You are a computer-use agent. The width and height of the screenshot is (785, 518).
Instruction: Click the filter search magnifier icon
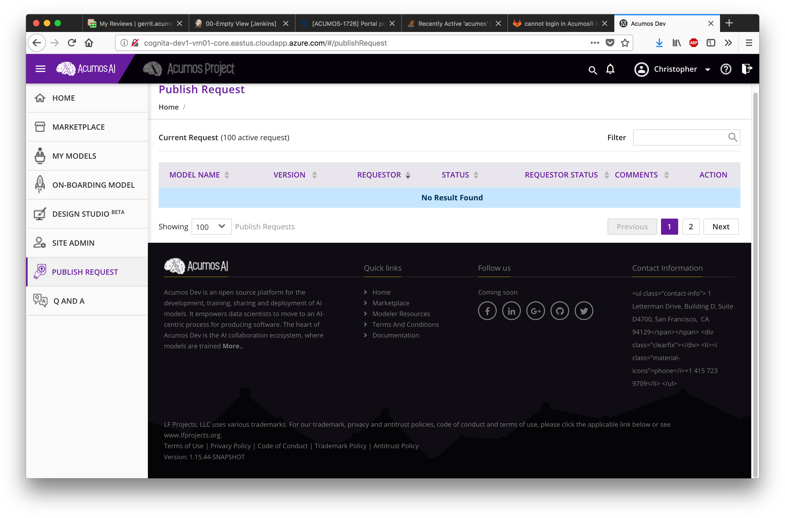[732, 137]
